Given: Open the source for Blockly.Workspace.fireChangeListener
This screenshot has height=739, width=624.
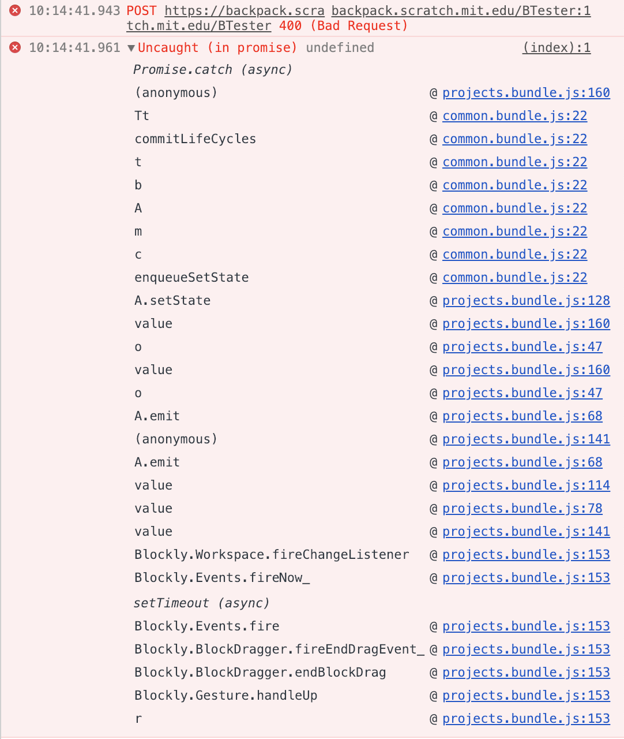Looking at the screenshot, I should point(525,554).
